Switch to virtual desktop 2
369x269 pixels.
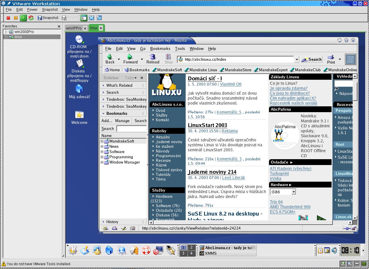(191, 247)
